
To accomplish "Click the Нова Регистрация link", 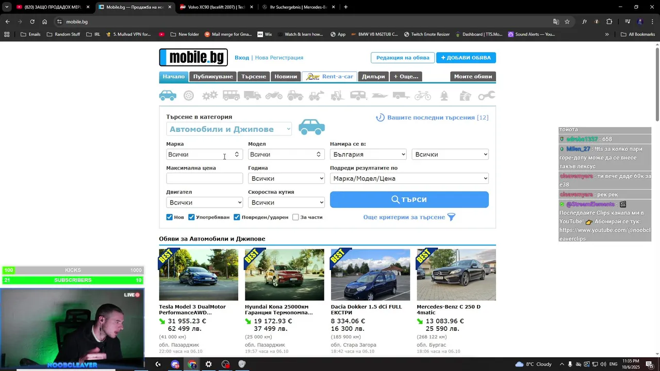I will (279, 58).
